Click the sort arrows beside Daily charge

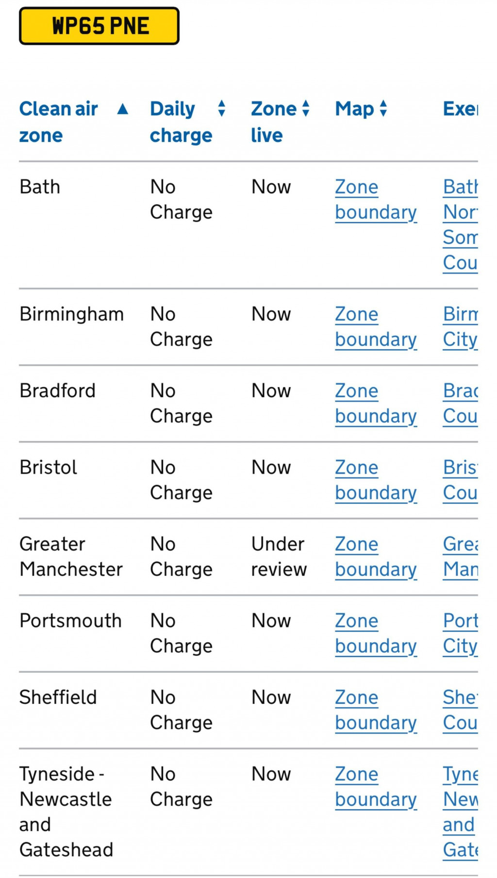tap(222, 109)
